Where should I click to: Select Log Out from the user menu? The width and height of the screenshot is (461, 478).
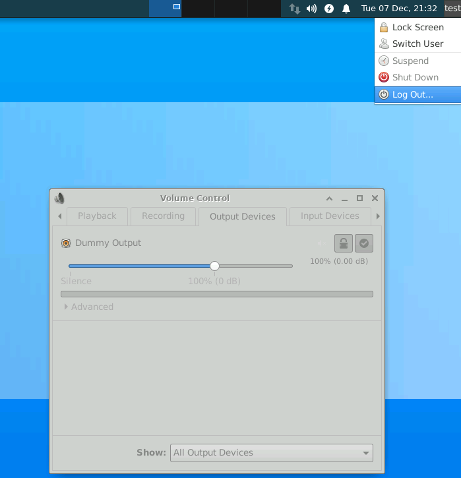[x=412, y=94]
